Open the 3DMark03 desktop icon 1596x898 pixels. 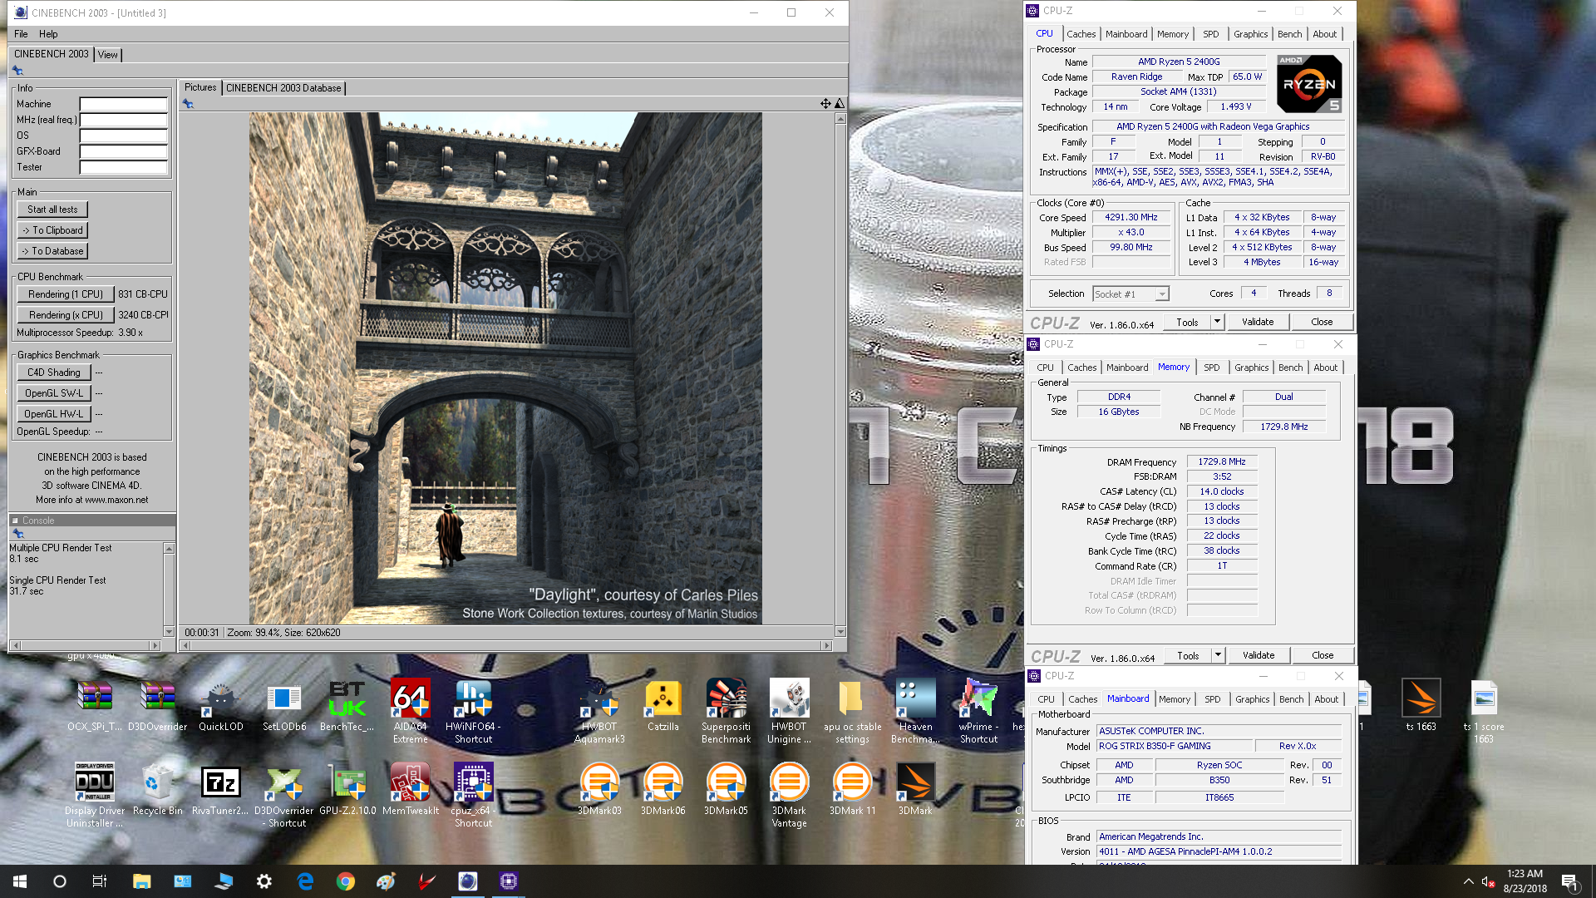click(x=599, y=789)
